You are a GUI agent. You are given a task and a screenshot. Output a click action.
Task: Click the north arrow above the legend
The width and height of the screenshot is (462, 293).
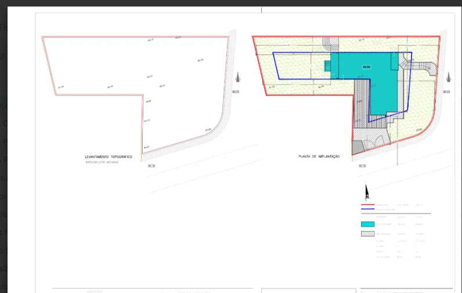point(366,192)
